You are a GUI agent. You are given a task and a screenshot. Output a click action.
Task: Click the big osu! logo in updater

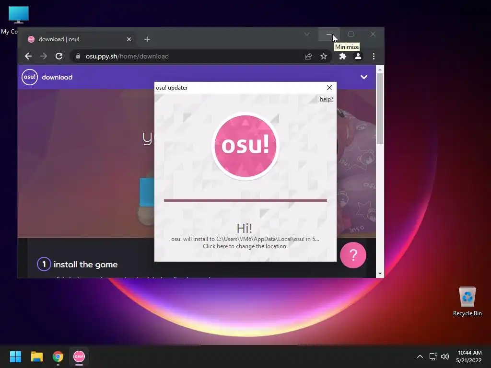click(x=245, y=146)
